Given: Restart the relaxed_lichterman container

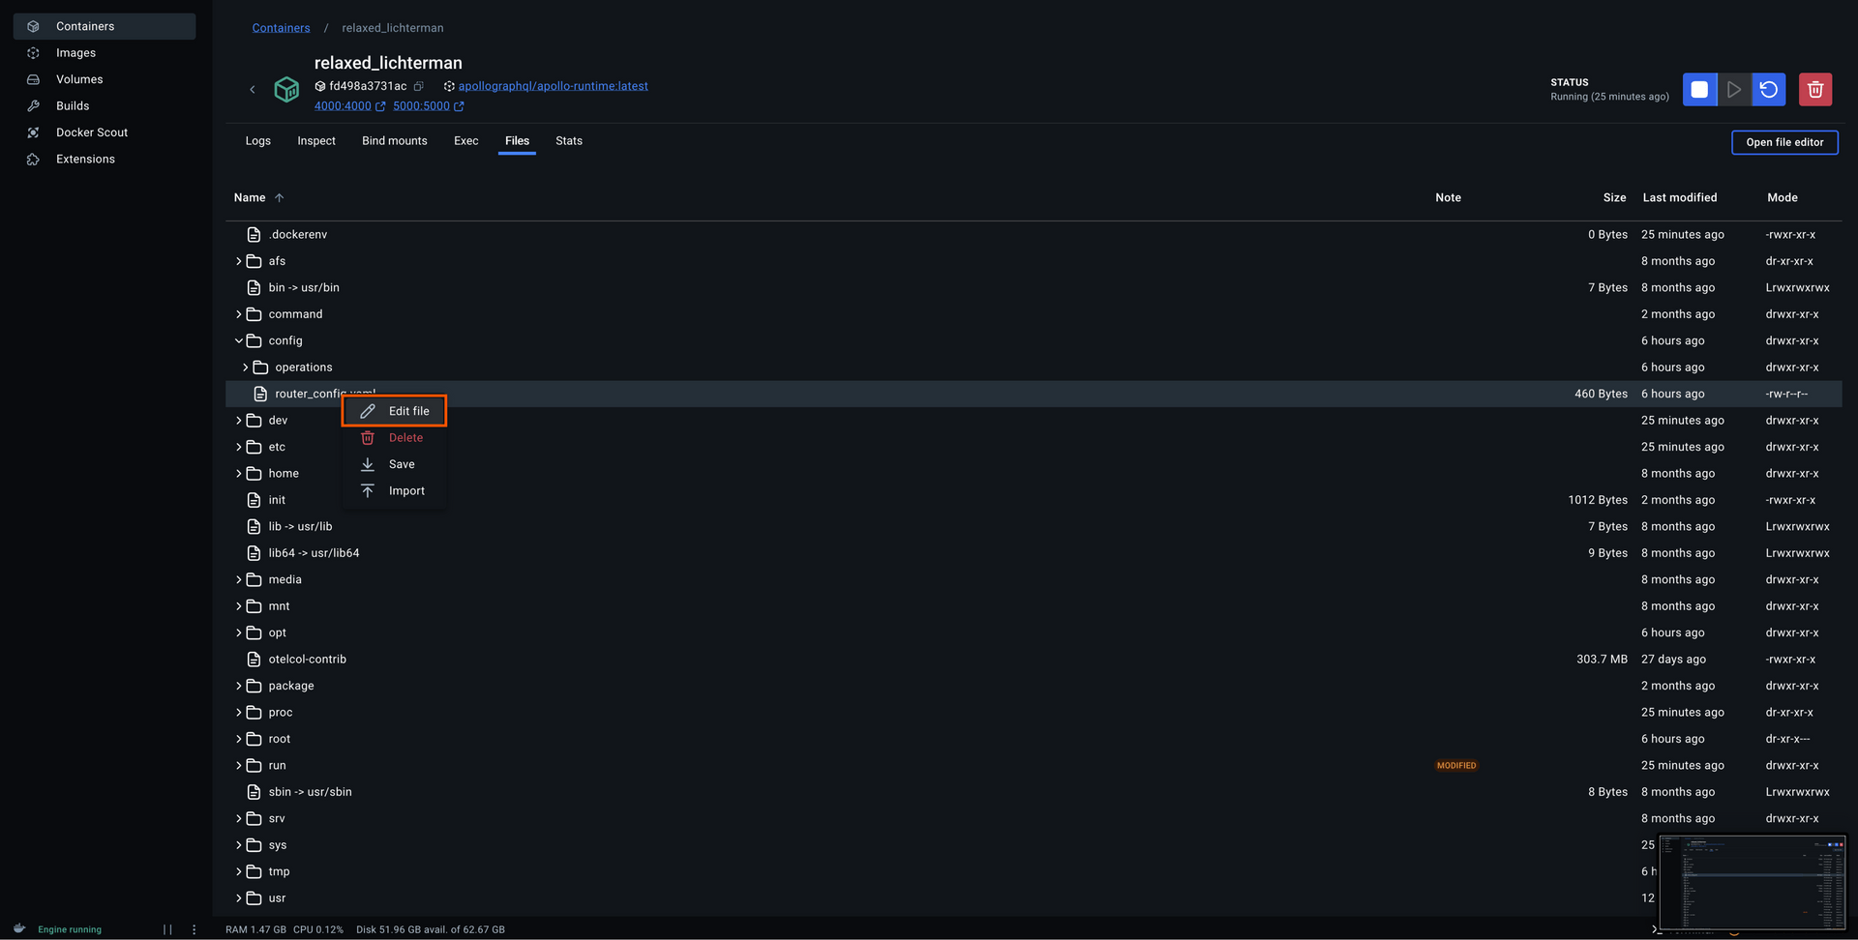Looking at the screenshot, I should tap(1769, 89).
